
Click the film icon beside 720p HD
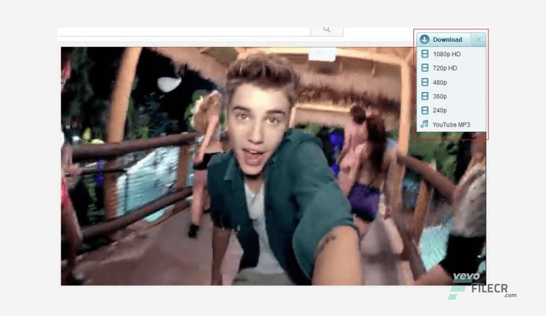[425, 68]
